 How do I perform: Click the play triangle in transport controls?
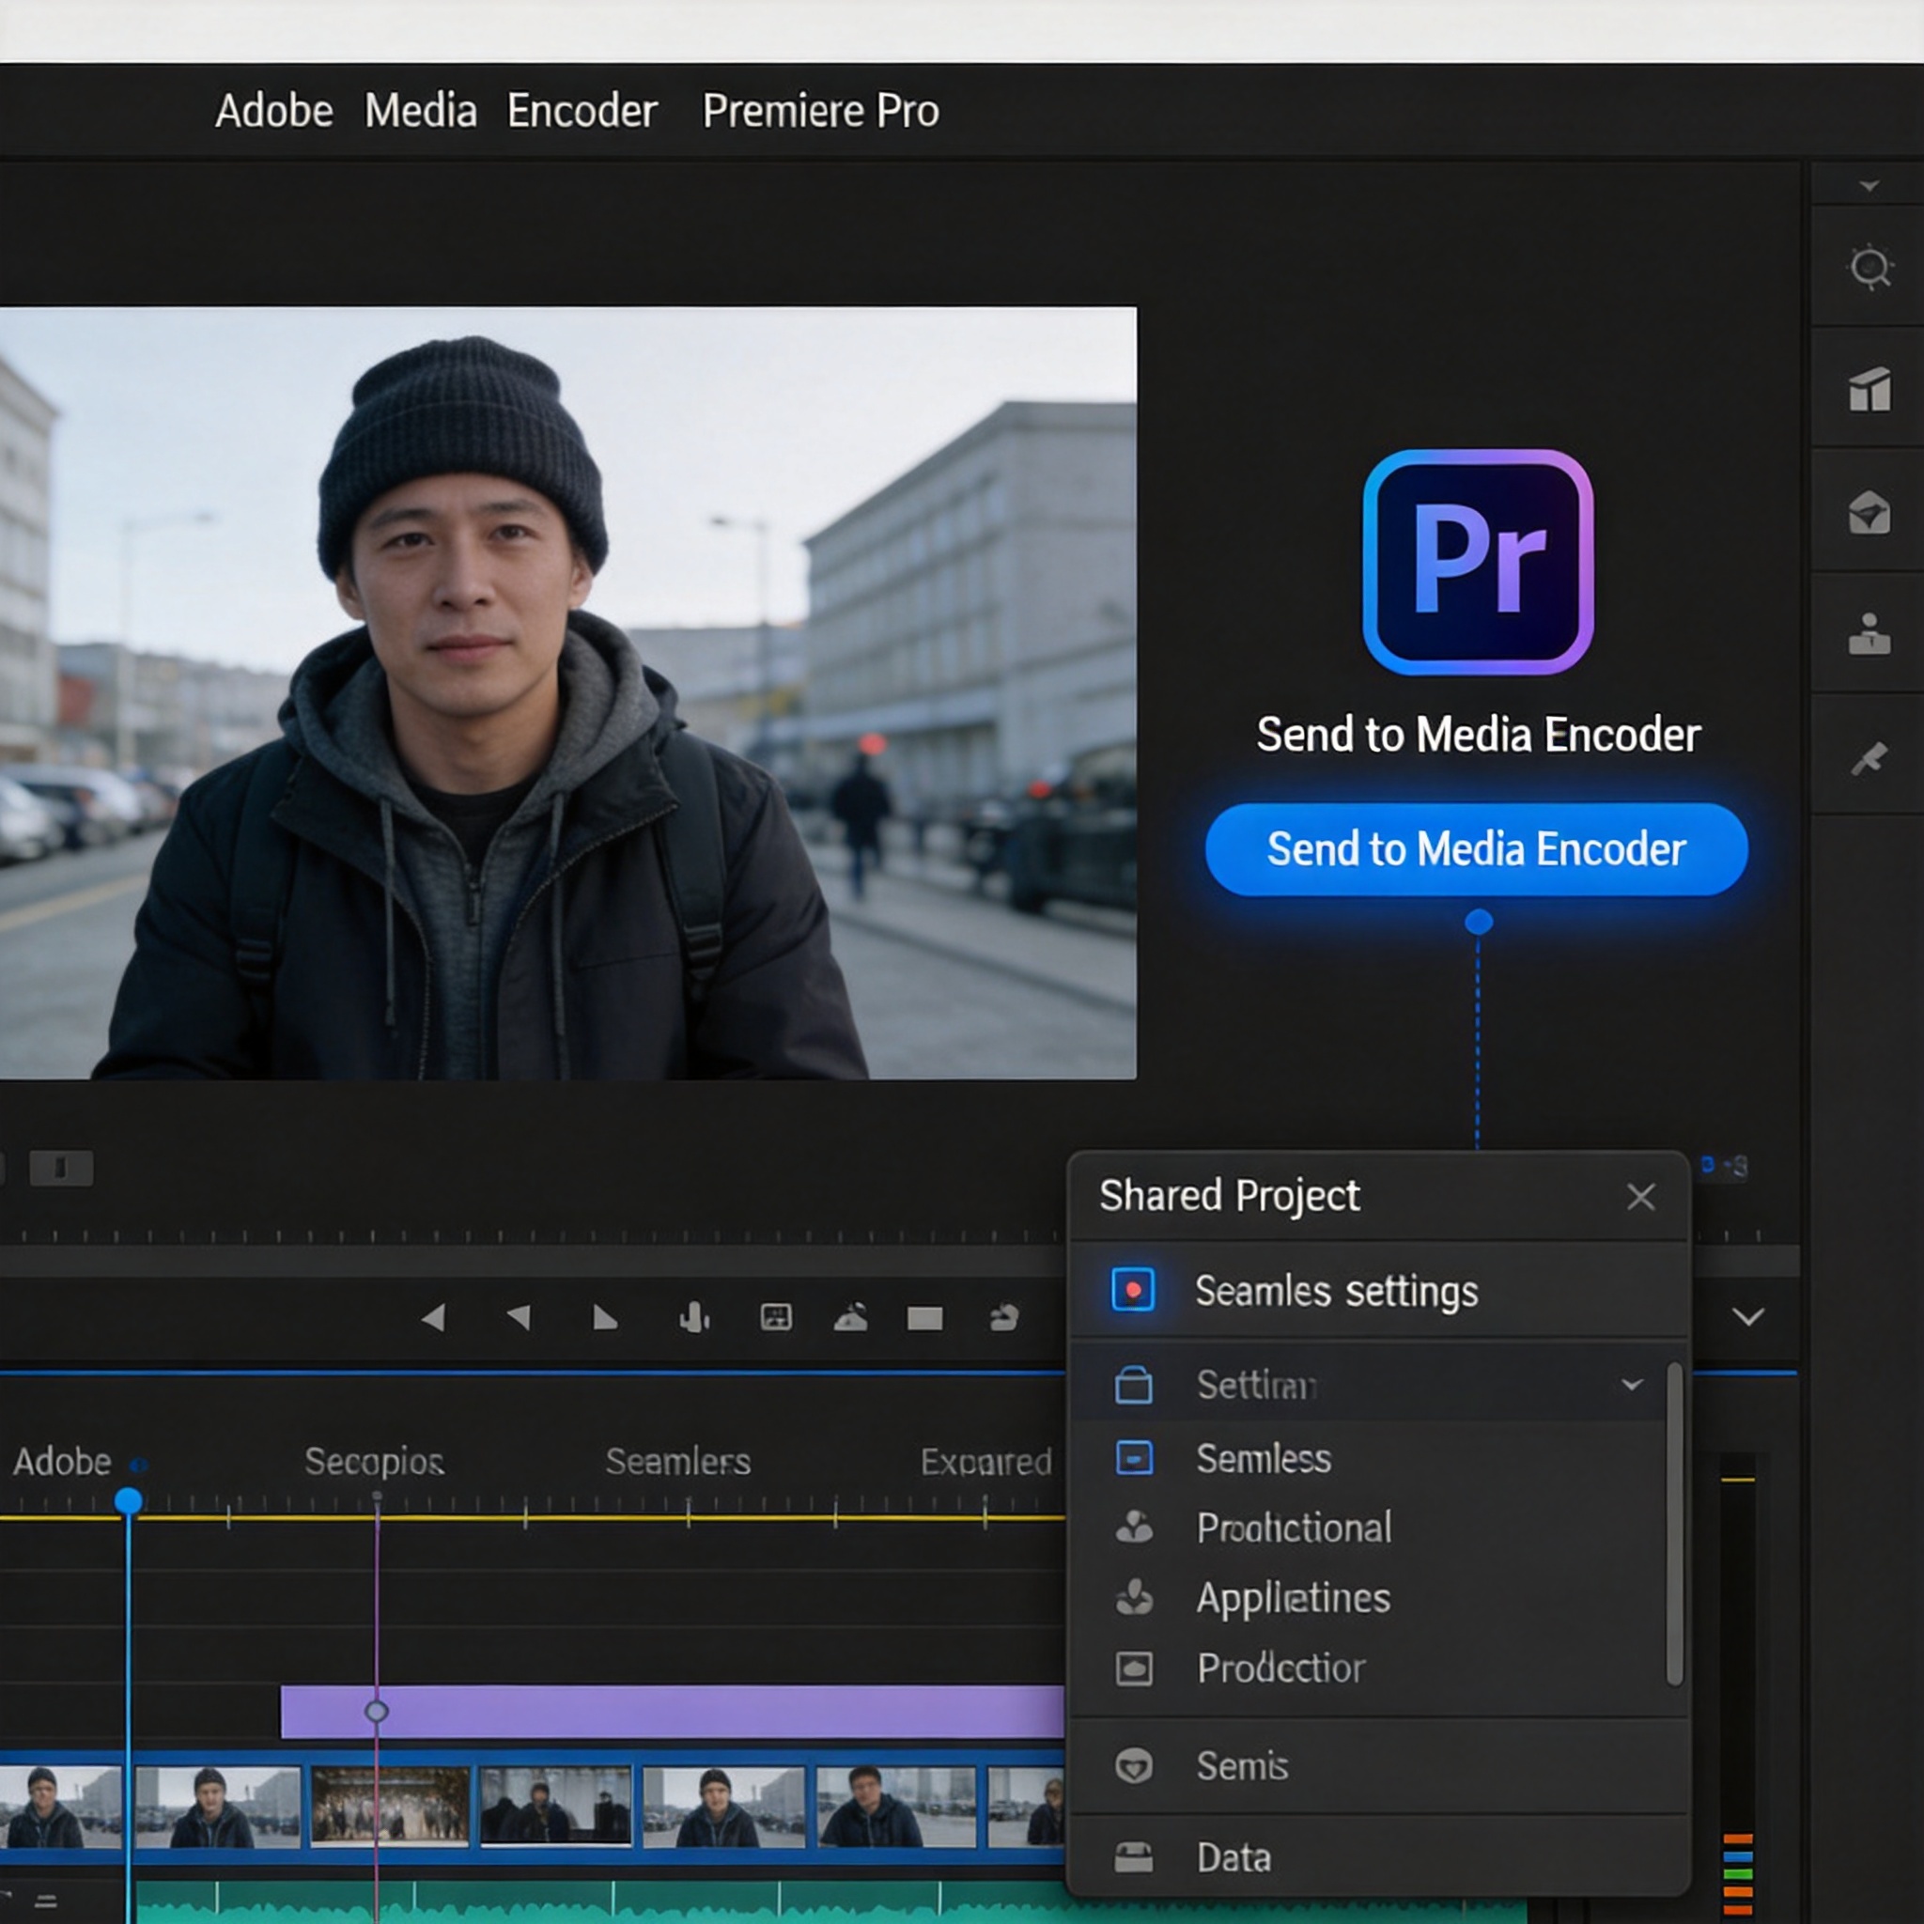point(604,1318)
